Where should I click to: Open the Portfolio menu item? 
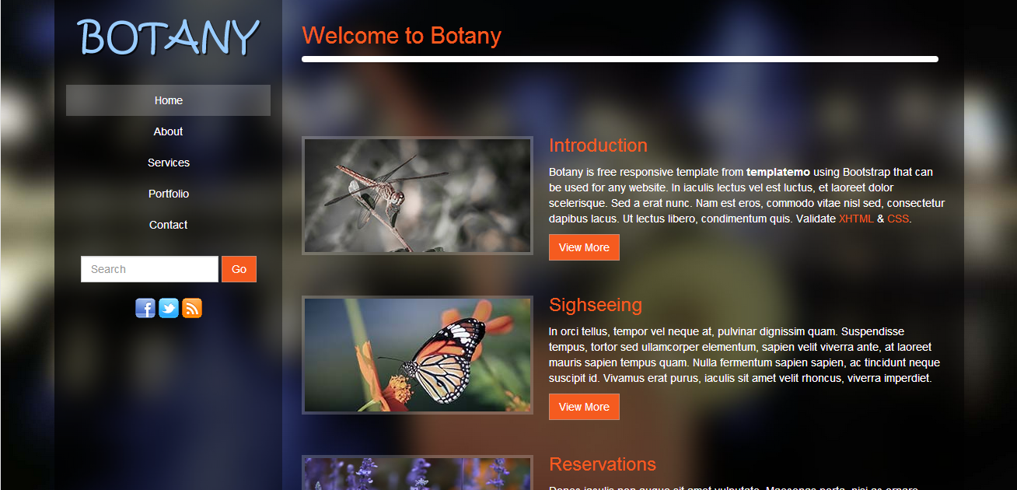click(168, 194)
